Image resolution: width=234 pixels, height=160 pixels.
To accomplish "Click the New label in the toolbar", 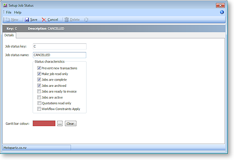I will pos(15,20).
